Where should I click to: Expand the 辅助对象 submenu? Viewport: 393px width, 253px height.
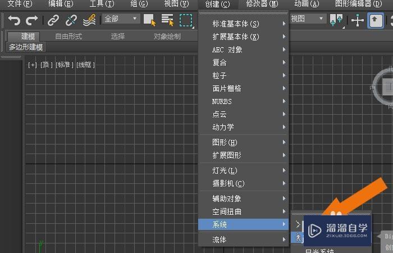pyautogui.click(x=244, y=198)
